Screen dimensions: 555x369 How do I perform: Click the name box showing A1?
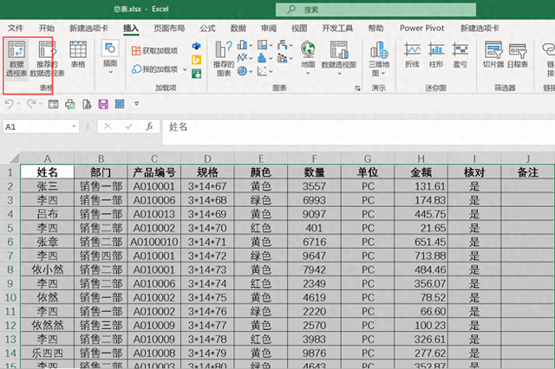tap(36, 126)
